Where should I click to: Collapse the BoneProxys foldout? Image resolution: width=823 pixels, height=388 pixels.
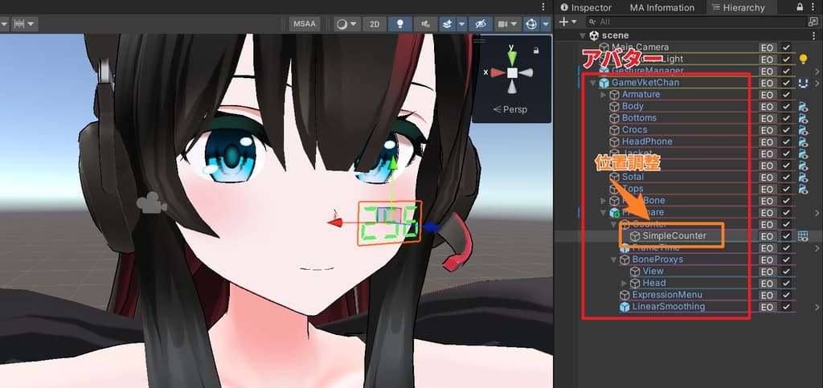tap(613, 259)
